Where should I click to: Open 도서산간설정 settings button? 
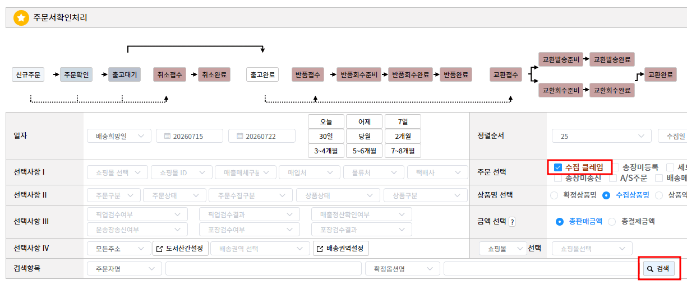point(181,249)
